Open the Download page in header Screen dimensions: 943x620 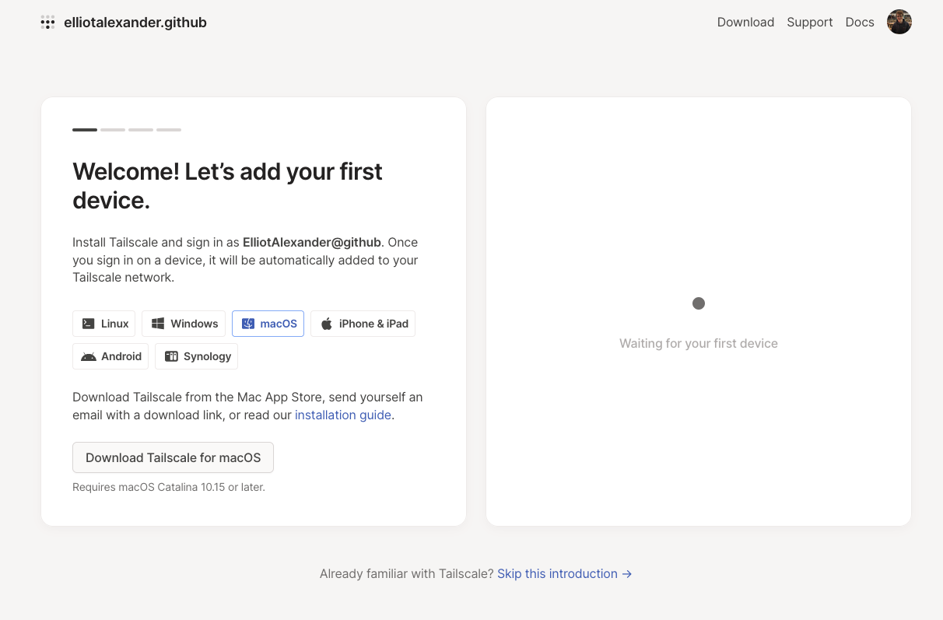[x=745, y=22]
